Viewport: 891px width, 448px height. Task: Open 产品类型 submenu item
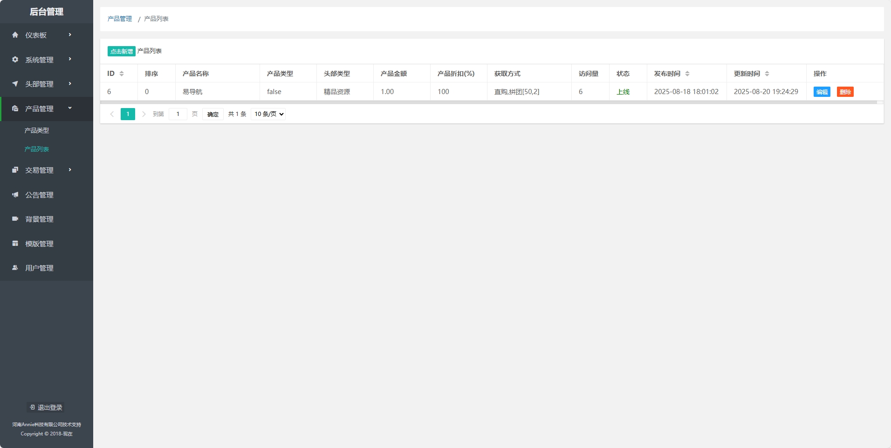(37, 130)
